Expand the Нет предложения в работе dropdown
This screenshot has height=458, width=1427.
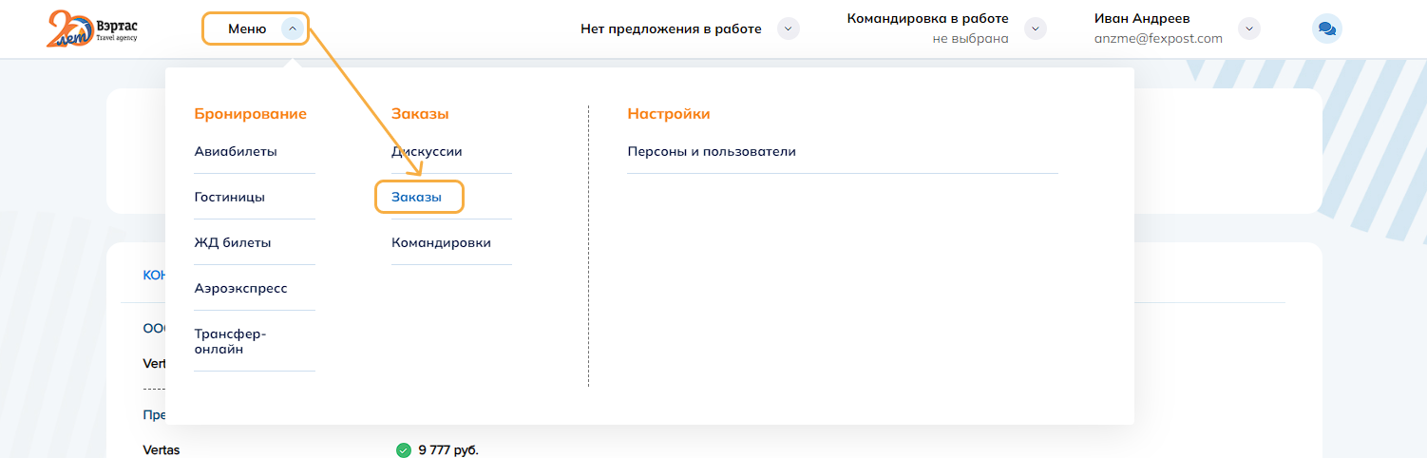pyautogui.click(x=788, y=29)
